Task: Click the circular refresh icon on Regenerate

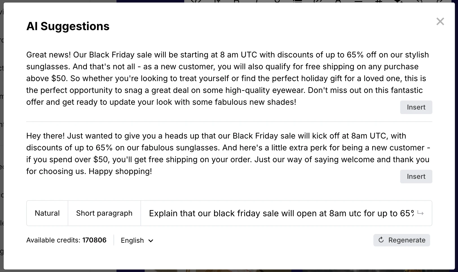Action: coord(381,240)
